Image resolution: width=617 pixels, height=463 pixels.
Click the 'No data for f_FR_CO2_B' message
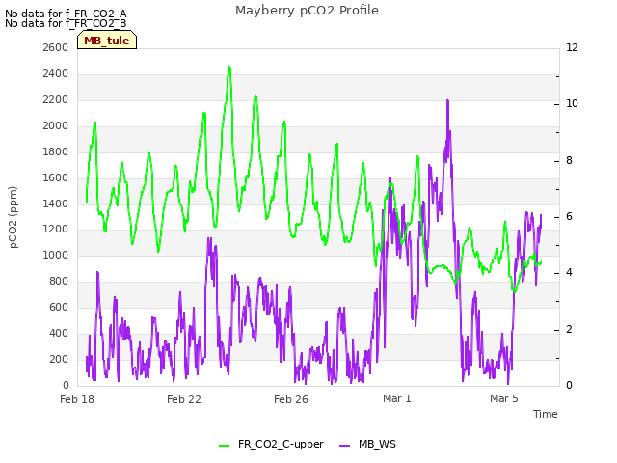point(66,23)
